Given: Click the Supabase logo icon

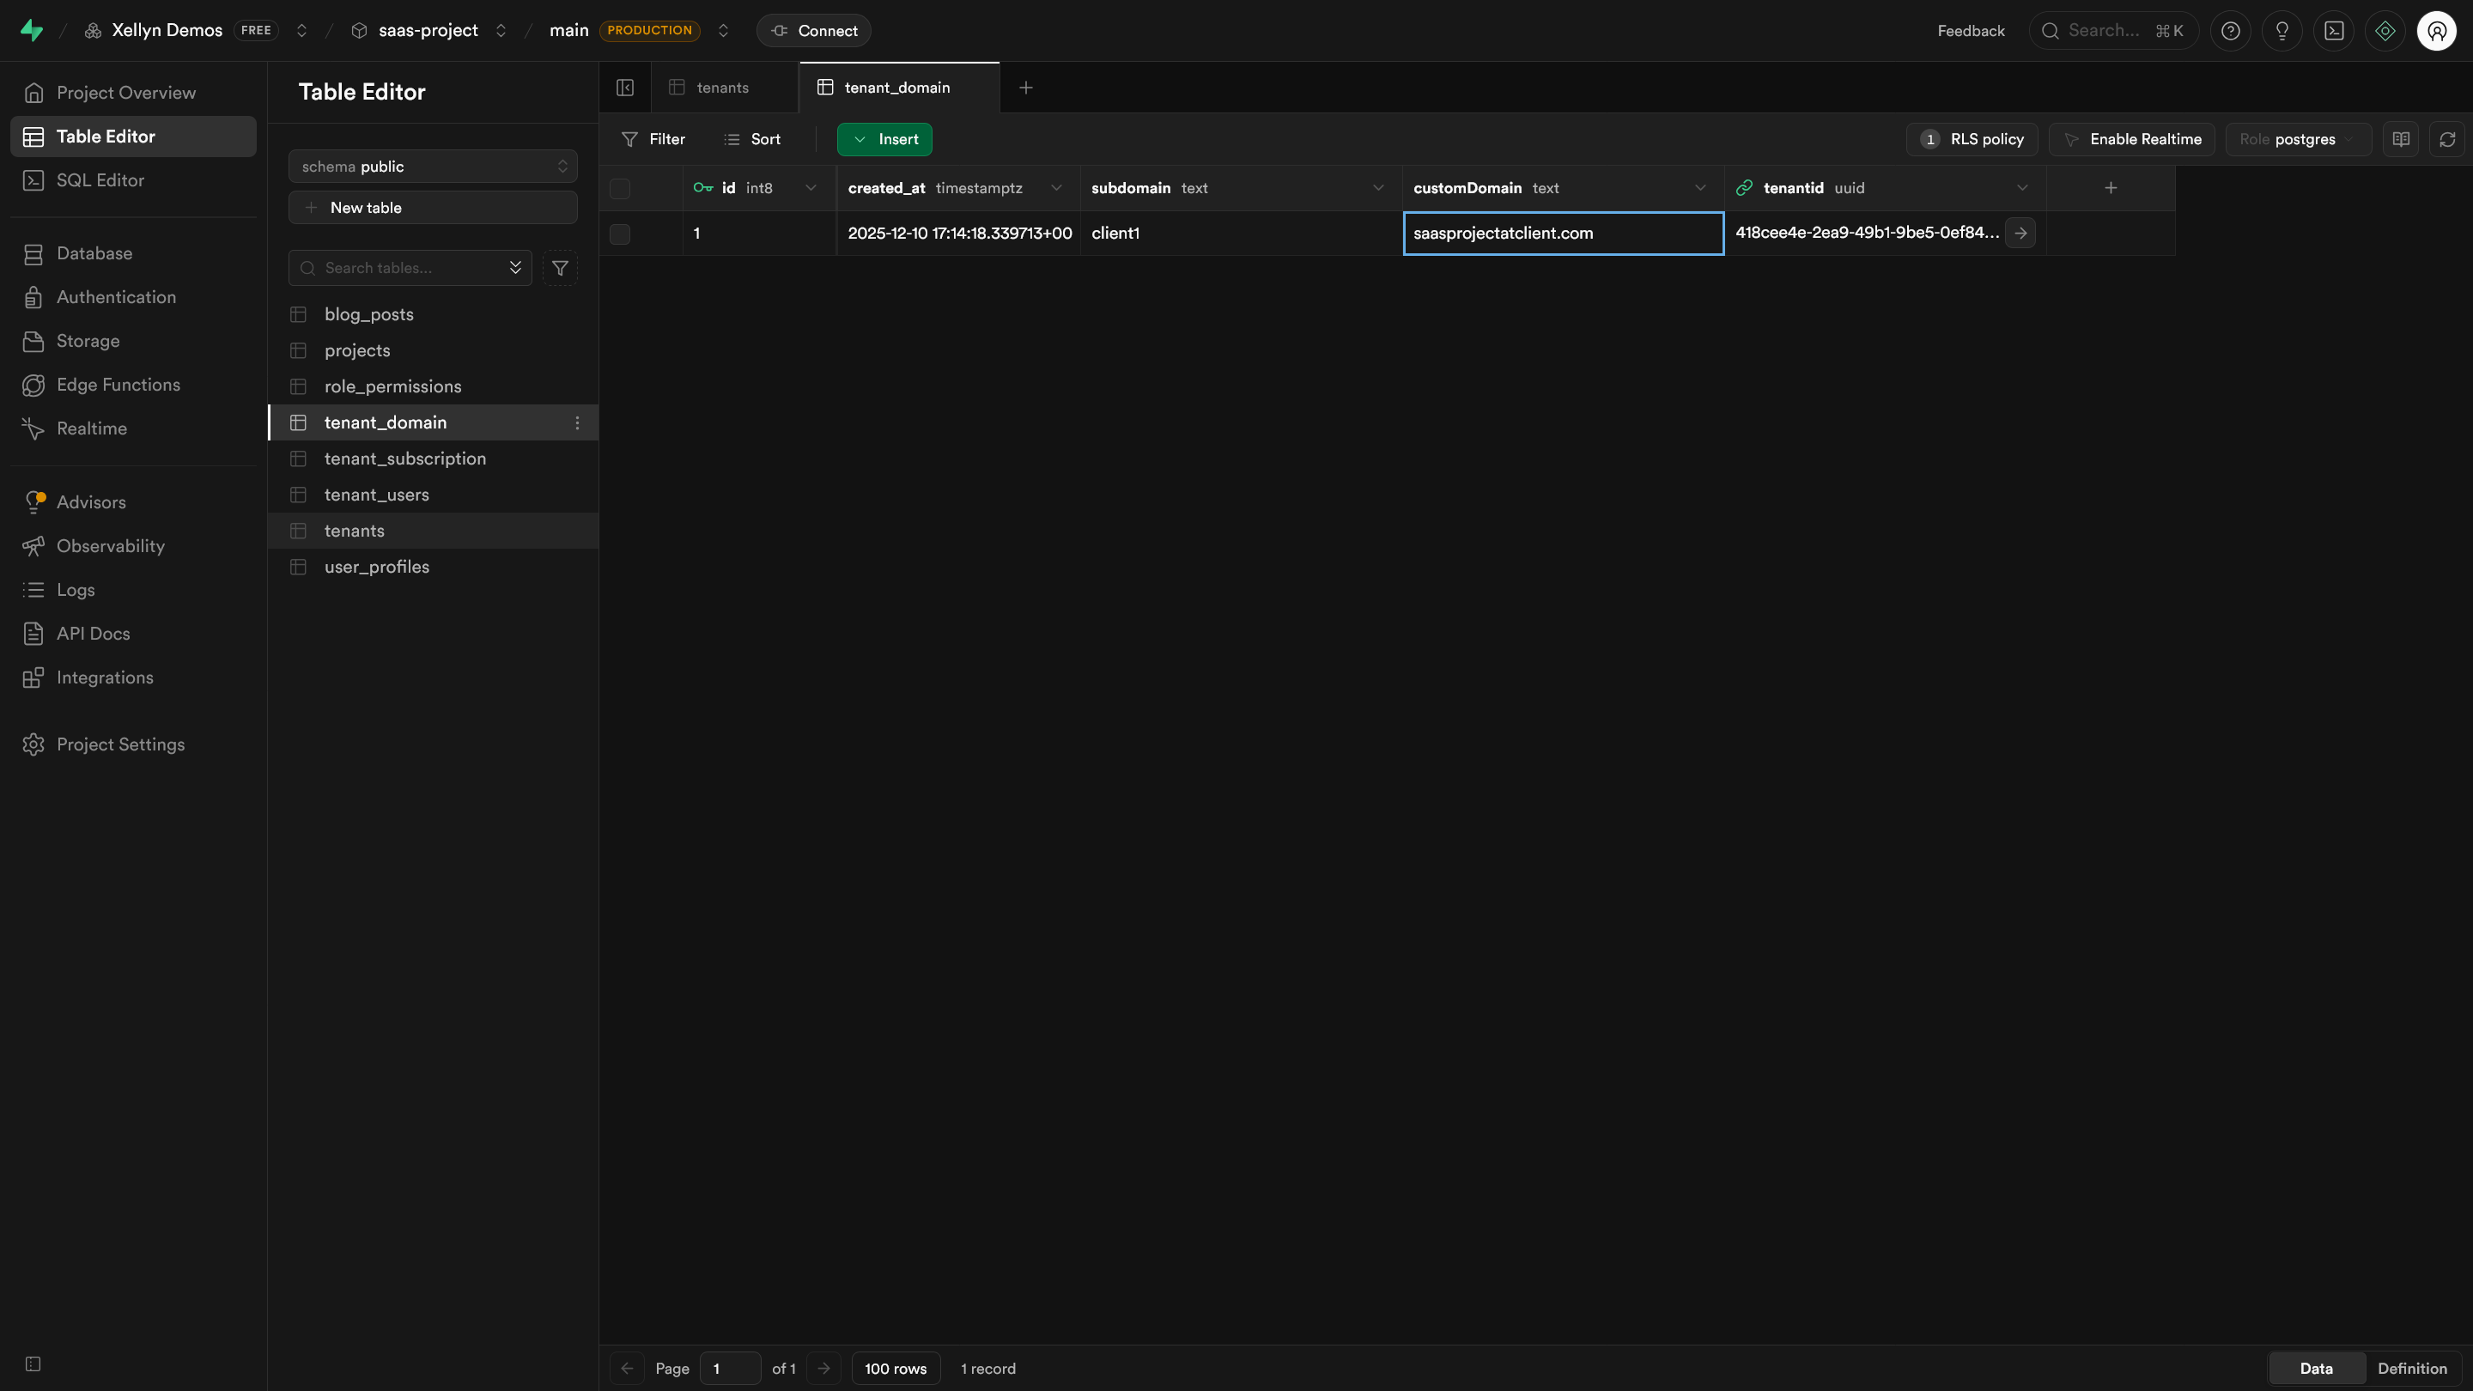Looking at the screenshot, I should point(32,31).
